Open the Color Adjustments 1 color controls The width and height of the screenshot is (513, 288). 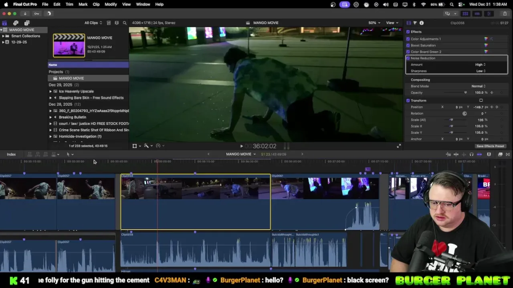tap(486, 39)
